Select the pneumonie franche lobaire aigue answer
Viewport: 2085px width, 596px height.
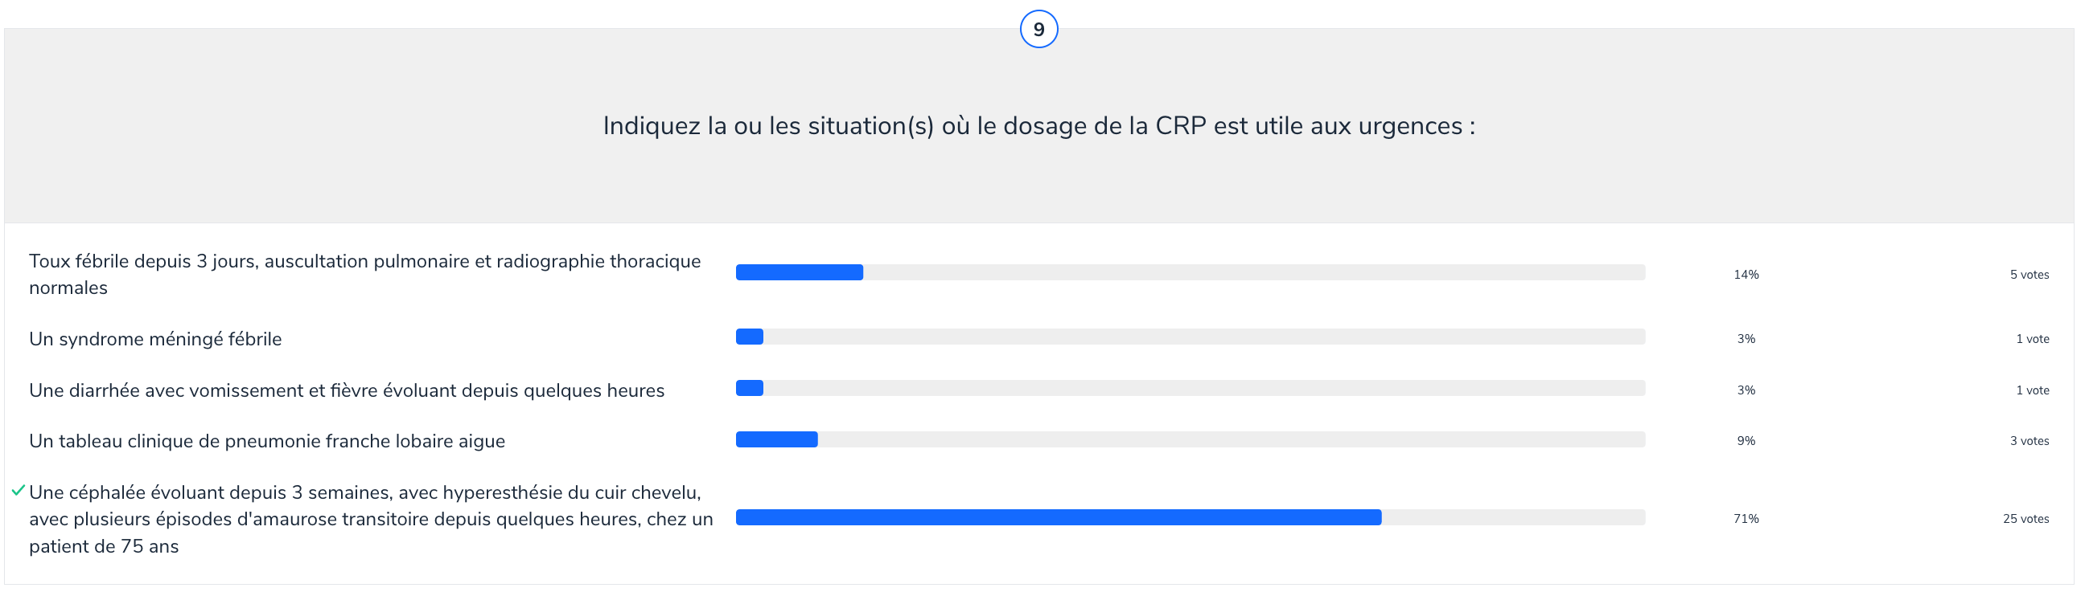click(267, 442)
